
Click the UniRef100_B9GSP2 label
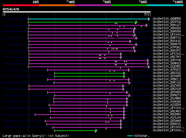(x=167, y=51)
